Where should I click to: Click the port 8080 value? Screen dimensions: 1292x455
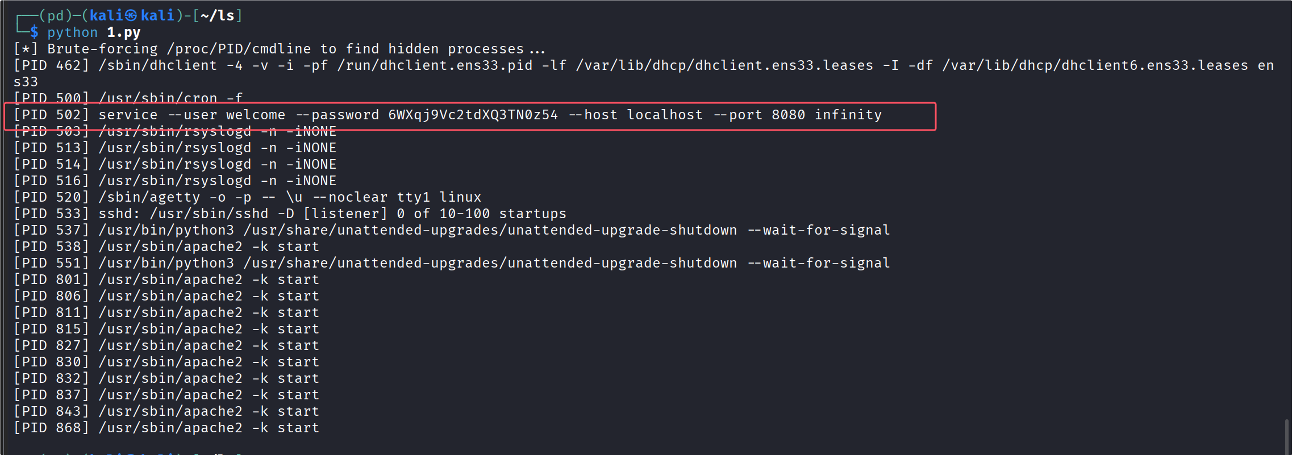[x=788, y=115]
